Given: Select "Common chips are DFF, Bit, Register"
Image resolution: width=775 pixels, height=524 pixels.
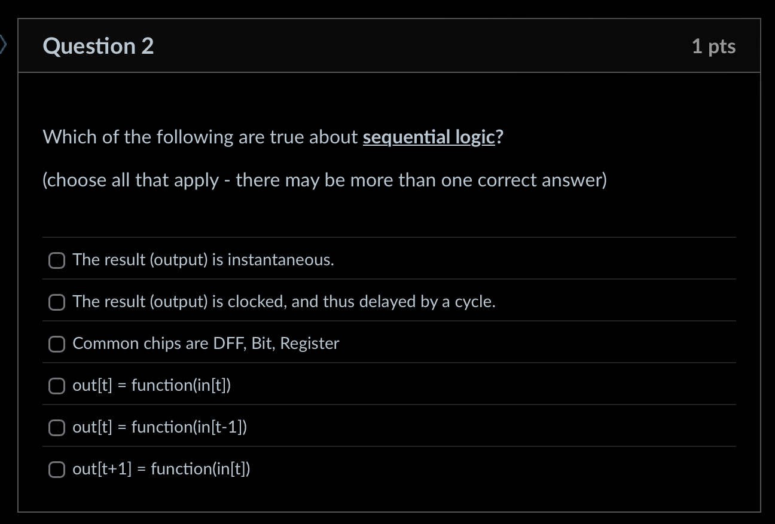Looking at the screenshot, I should [56, 344].
